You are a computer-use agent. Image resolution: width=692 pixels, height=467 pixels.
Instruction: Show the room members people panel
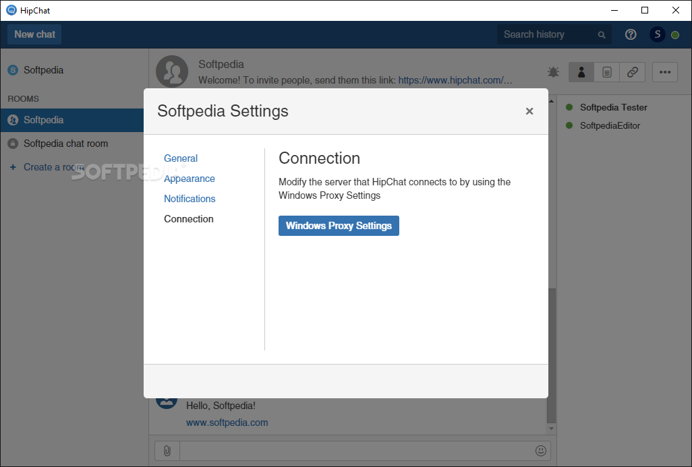point(581,72)
